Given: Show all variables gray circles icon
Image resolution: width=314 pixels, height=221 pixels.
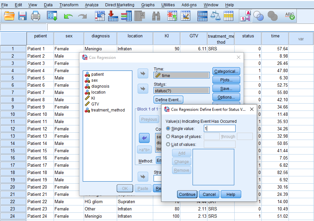Looking at the screenshot, I should [x=273, y=16].
